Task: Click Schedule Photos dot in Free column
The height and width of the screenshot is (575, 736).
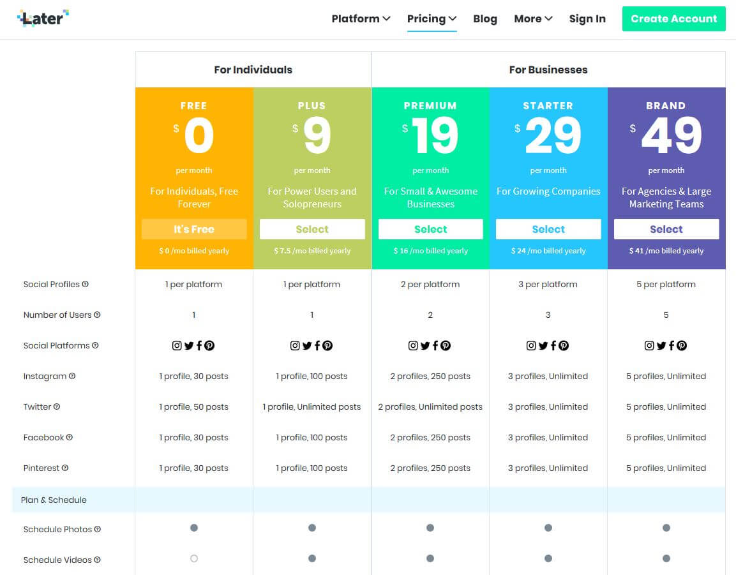Action: (x=194, y=528)
